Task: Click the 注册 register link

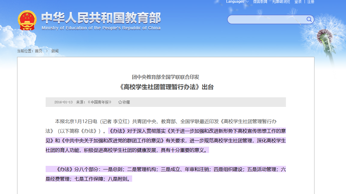Action: 311,2
